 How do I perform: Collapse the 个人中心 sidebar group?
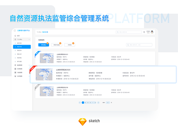coord(29,40)
